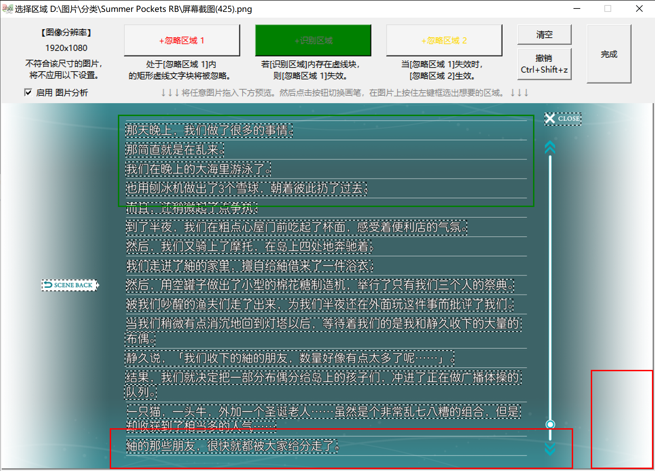Click 撤销 Ctrl+Shift+z undo button

[x=544, y=64]
